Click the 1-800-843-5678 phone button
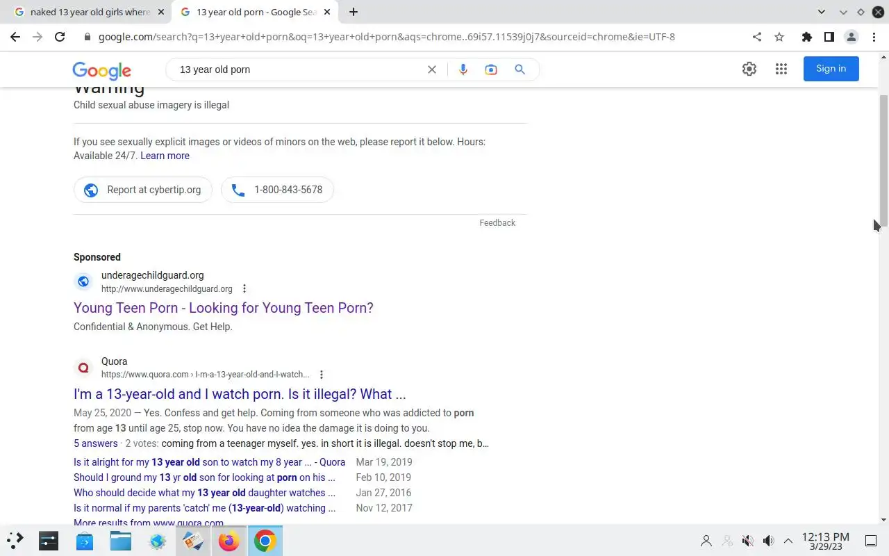889x556 pixels. pos(277,190)
